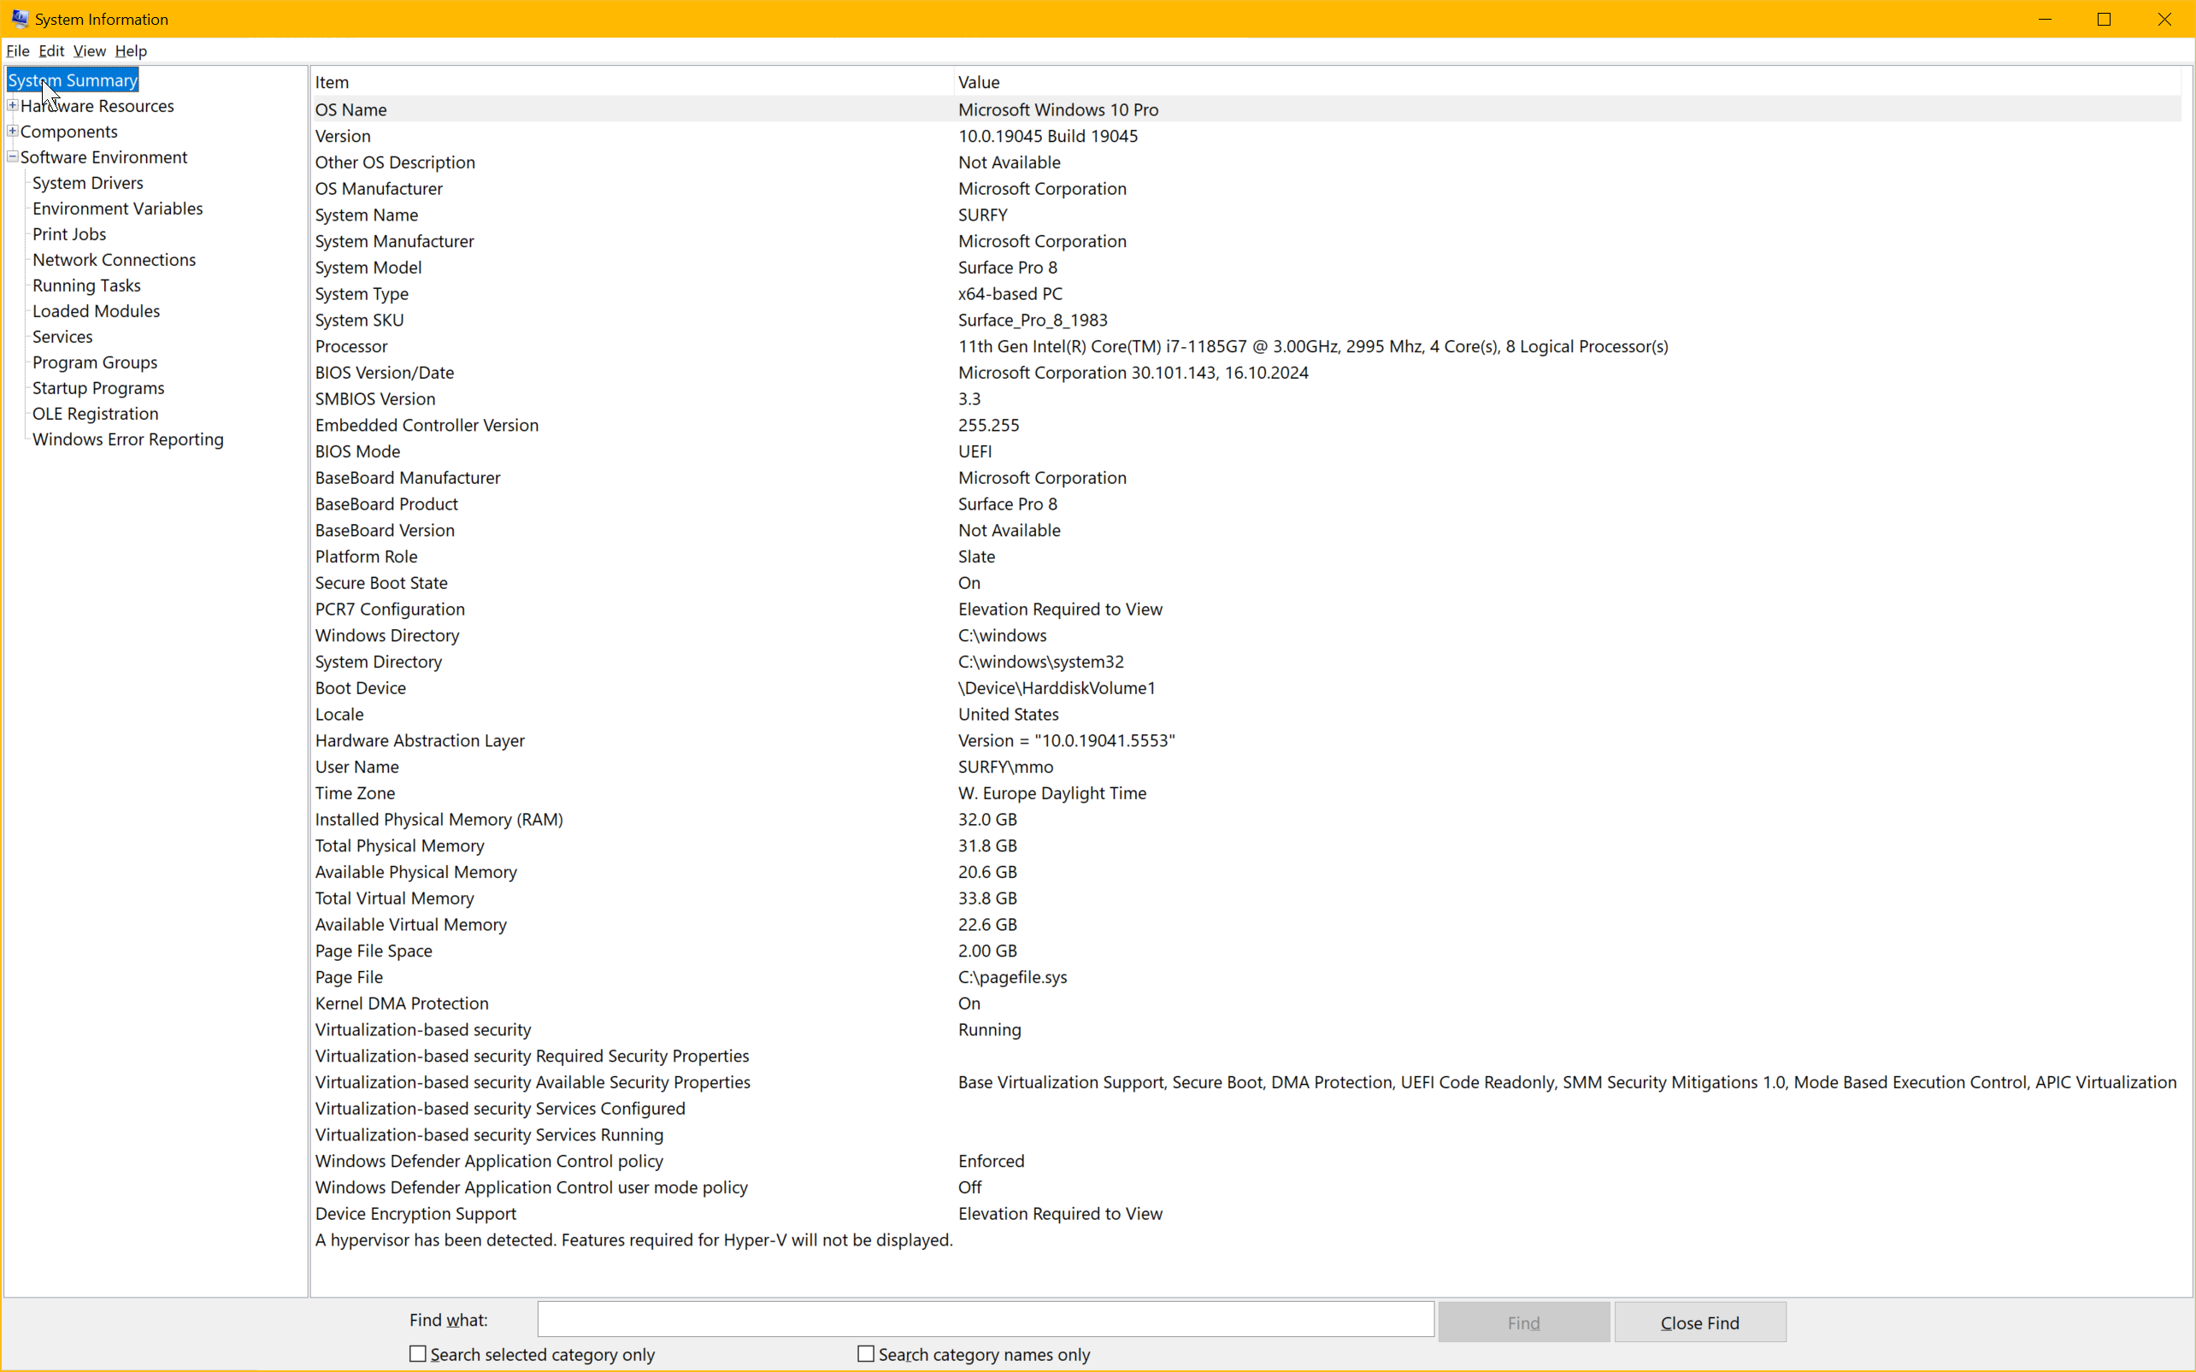Select Windows Error Reporting category
Viewport: 2196px width, 1372px height.
128,439
